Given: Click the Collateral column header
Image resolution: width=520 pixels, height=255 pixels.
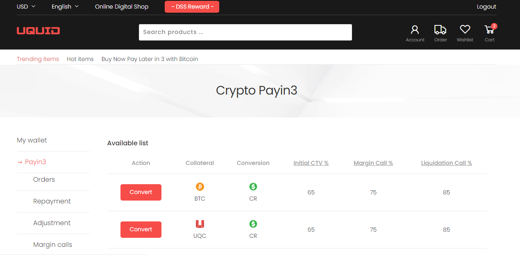Looking at the screenshot, I should pos(200,163).
